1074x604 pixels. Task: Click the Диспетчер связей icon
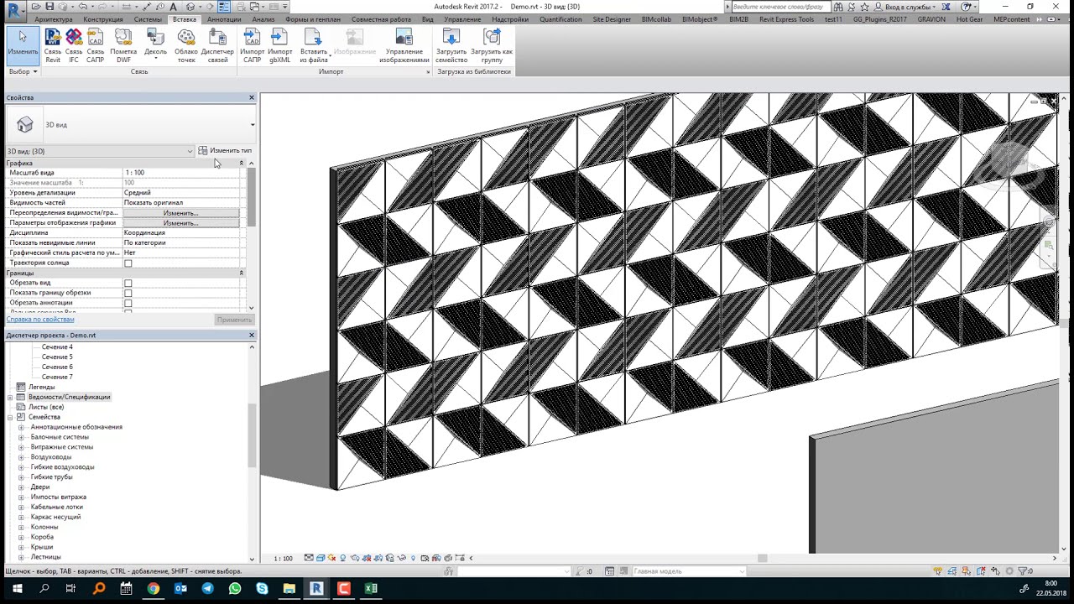click(217, 46)
